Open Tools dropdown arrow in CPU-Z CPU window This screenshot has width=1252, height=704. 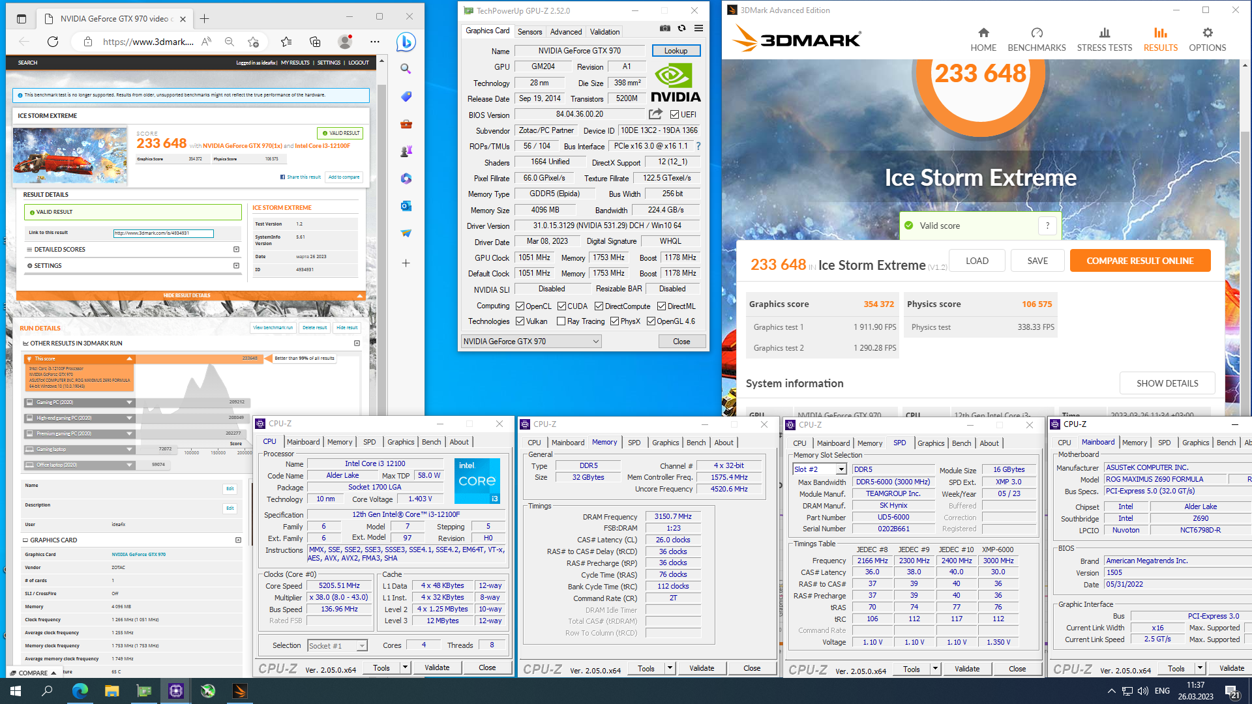(x=405, y=667)
